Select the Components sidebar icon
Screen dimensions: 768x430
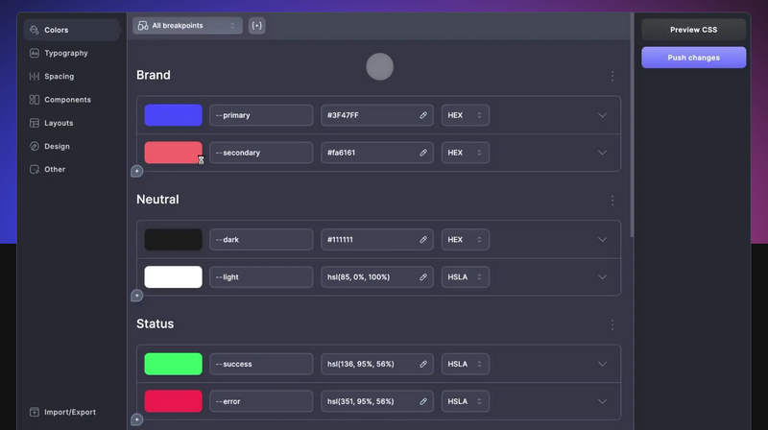(35, 100)
